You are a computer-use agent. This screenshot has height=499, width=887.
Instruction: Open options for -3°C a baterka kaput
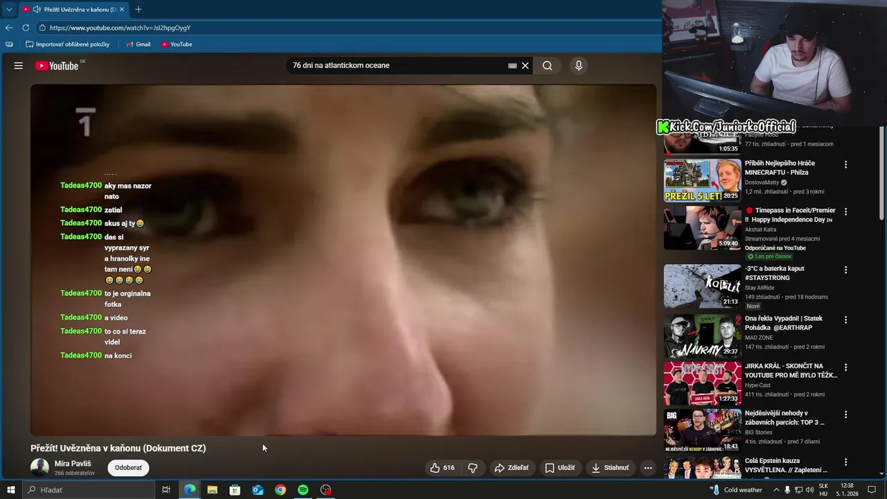click(845, 270)
